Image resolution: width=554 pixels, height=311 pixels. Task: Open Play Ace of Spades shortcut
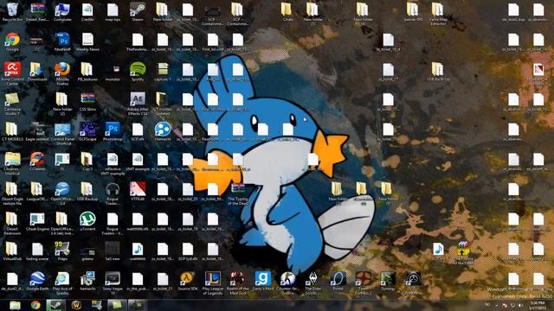click(x=62, y=282)
